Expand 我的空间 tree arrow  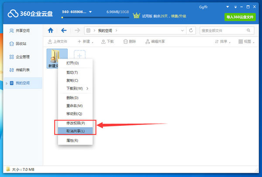7,83
